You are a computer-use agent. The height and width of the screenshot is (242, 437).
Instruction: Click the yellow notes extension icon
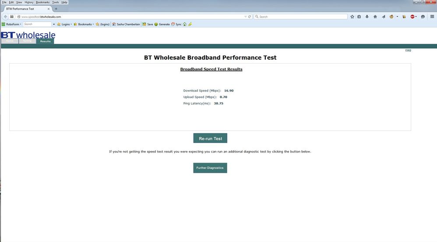point(404,17)
